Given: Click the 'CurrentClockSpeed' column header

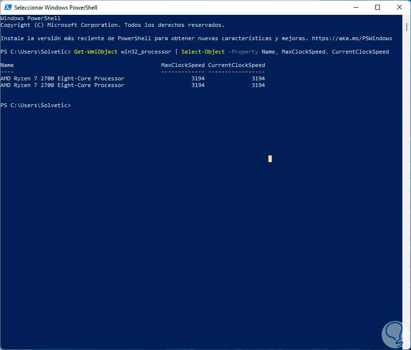Looking at the screenshot, I should [236, 65].
